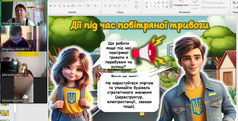Open the change case Aa dropdown

(81, 6)
